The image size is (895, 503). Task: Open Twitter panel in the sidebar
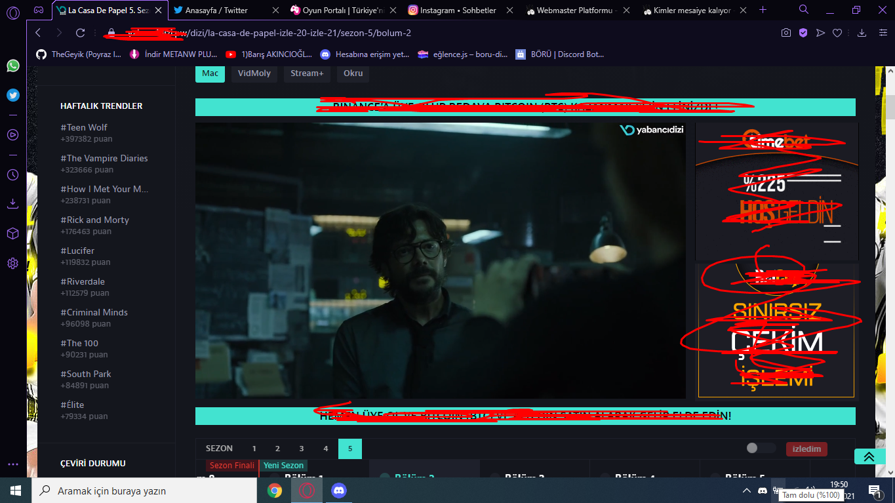pos(13,95)
